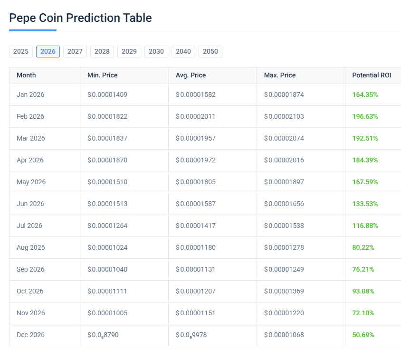Select the Jan 2026 month cell
The width and height of the screenshot is (401, 349).
click(x=30, y=94)
